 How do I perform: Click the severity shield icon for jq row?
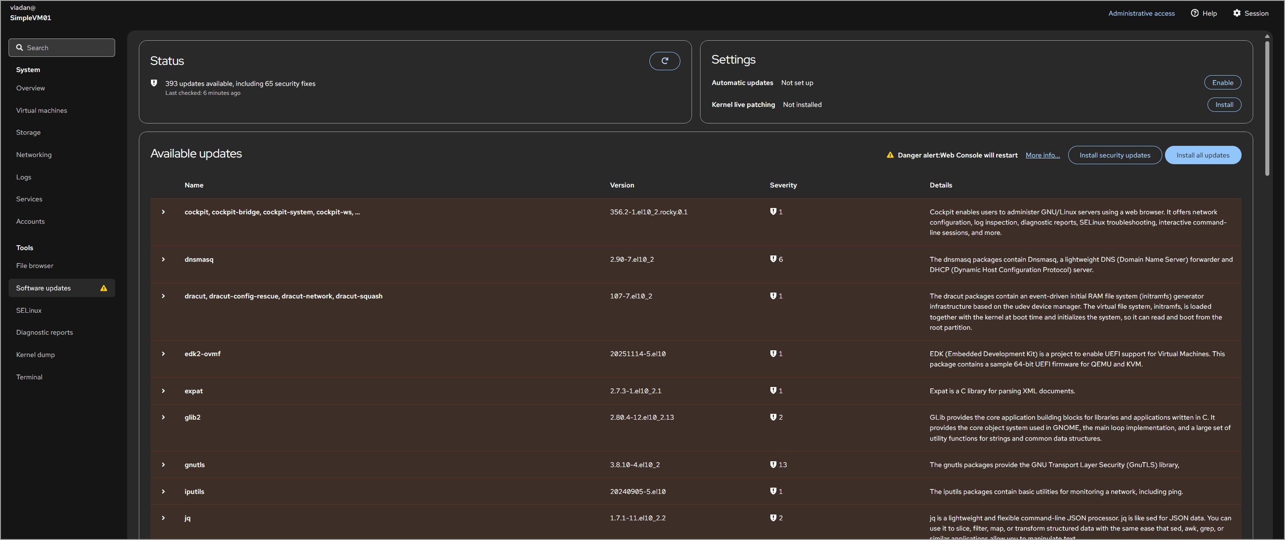point(773,518)
